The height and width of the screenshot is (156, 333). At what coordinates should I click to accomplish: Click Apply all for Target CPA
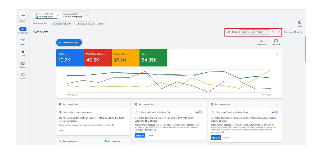[x=139, y=135]
